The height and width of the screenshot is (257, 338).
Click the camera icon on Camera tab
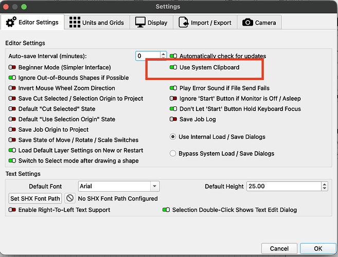(x=247, y=23)
